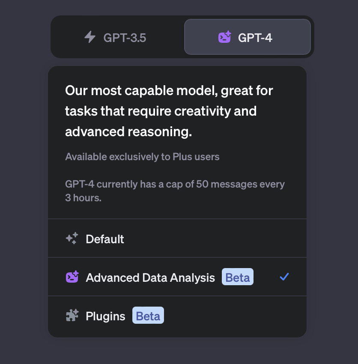This screenshot has width=358, height=364.
Task: Click the Plugins label text
Action: tap(105, 316)
